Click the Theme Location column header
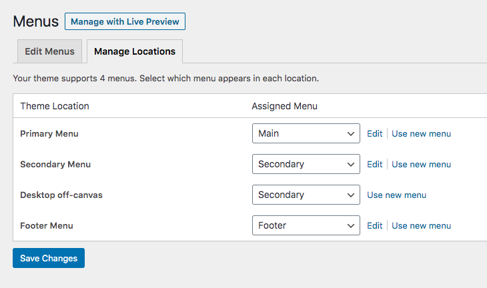 click(55, 106)
